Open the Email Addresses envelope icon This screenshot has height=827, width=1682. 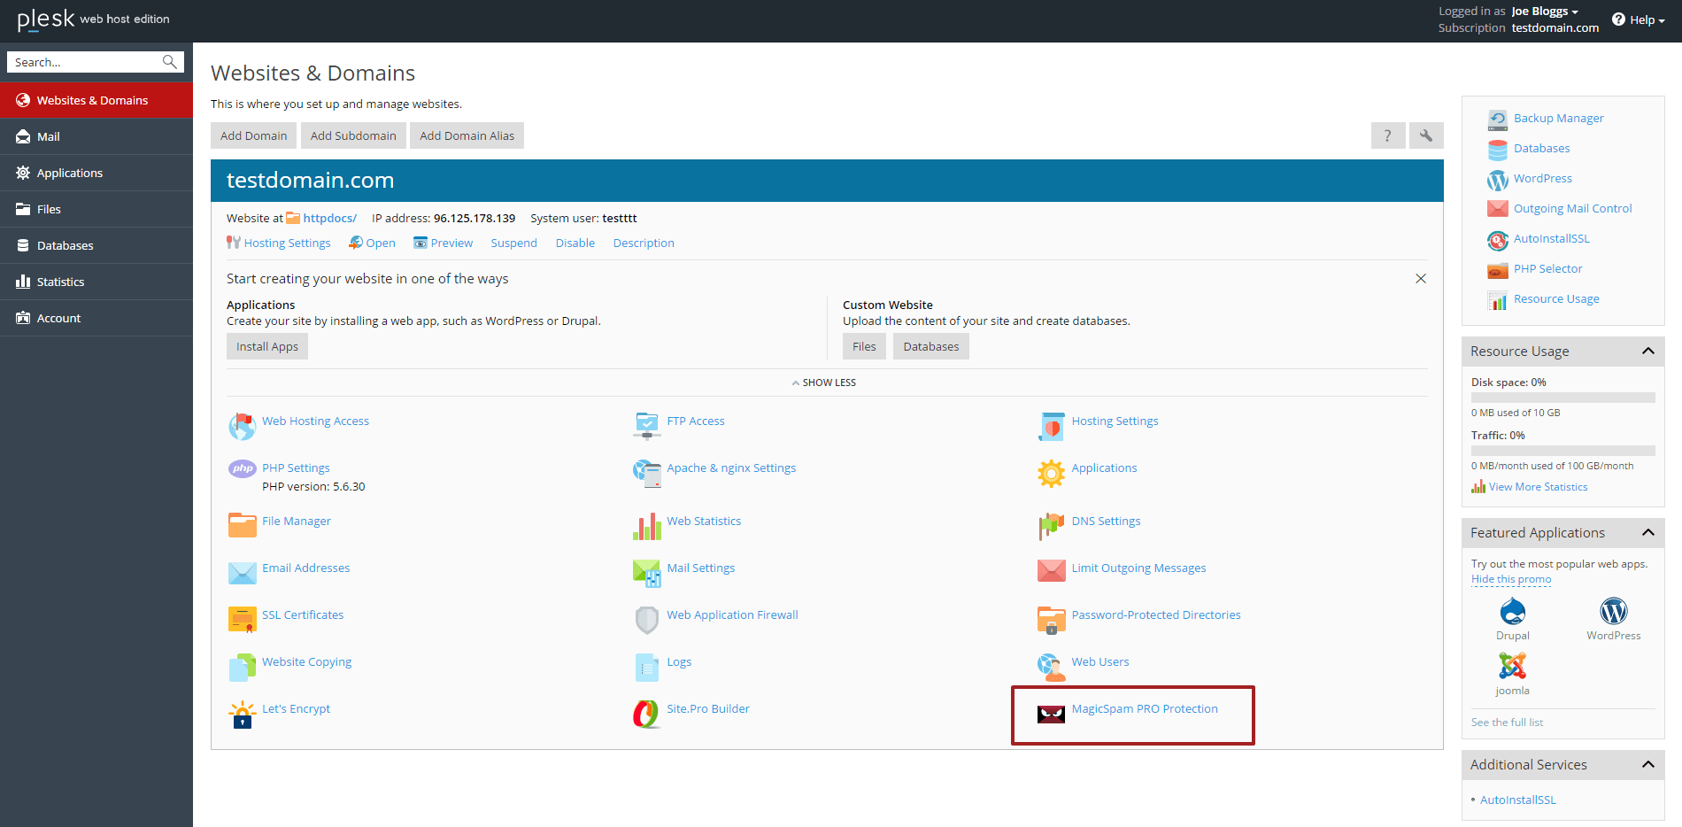pyautogui.click(x=242, y=573)
